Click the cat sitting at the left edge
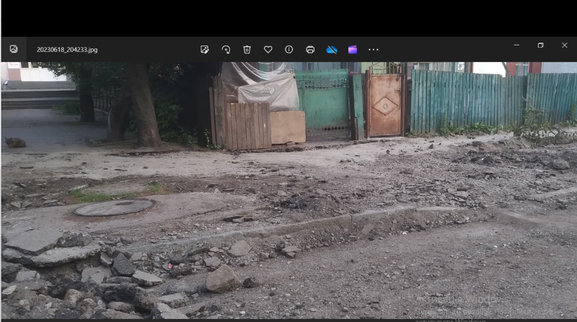 pyautogui.click(x=15, y=142)
